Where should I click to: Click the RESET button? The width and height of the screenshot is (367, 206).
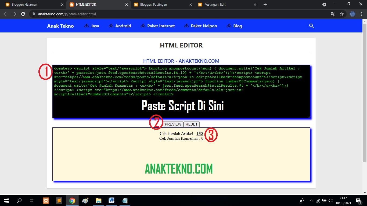pyautogui.click(x=192, y=124)
